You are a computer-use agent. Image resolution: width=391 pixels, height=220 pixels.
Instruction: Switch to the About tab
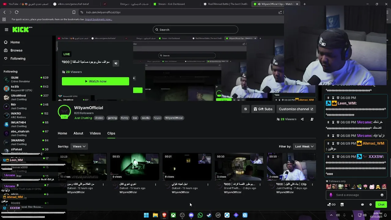pos(78,133)
